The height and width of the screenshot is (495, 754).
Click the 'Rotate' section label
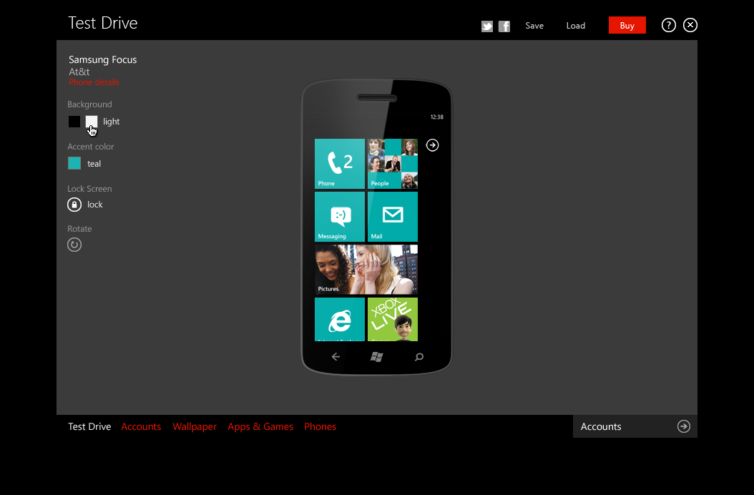(x=79, y=229)
